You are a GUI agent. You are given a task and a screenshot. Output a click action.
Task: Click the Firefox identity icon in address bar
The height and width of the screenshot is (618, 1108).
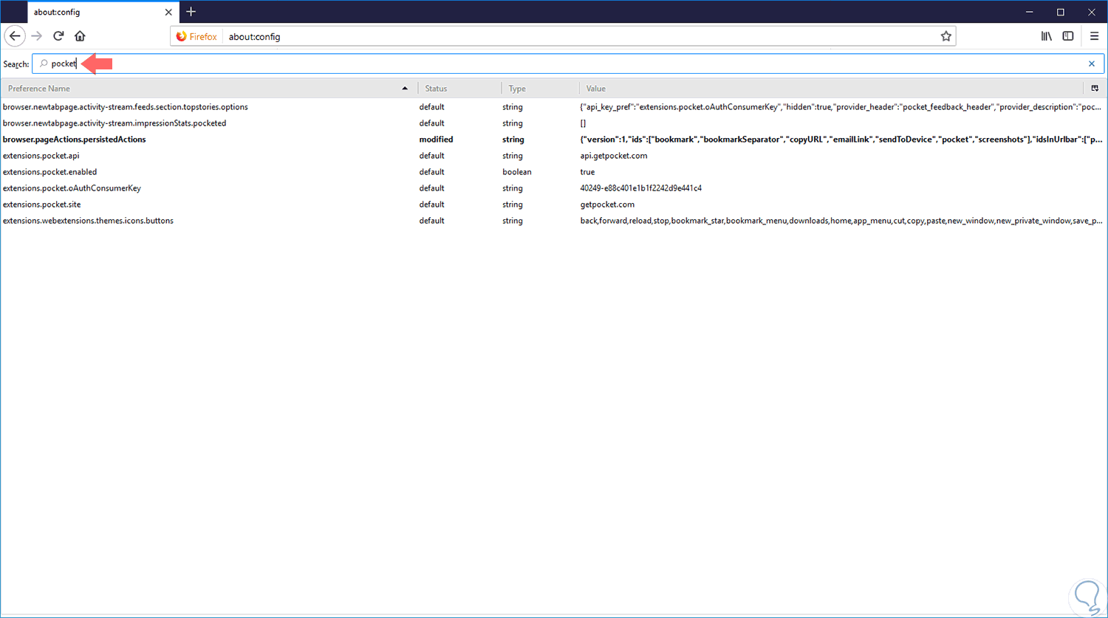pos(196,36)
